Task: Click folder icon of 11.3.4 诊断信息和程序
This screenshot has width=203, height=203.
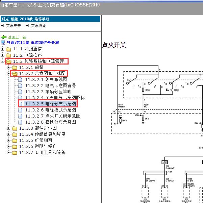Action: 15,134
